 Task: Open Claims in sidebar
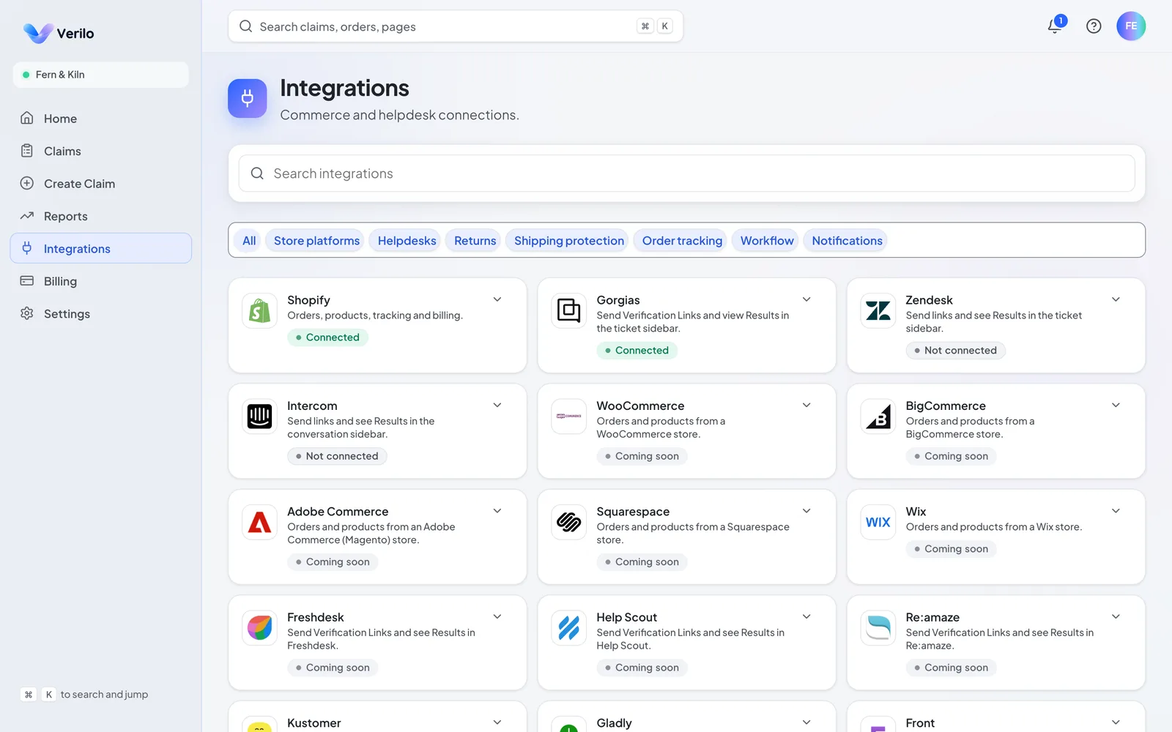pyautogui.click(x=101, y=151)
